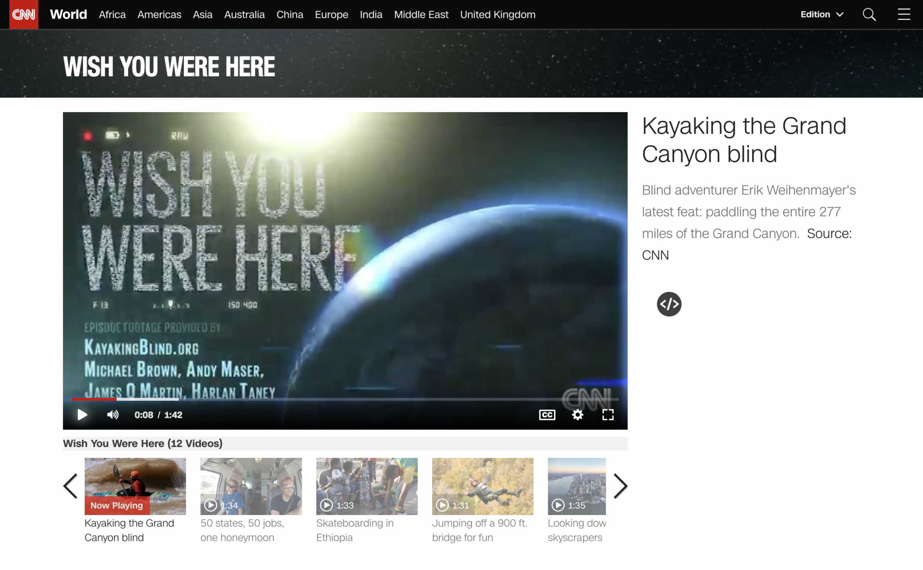923x570 pixels.
Task: Select the Skateboarding in Ethiopia thumbnail
Action: [367, 486]
